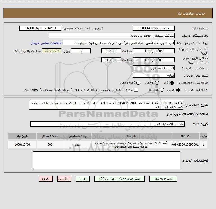Open مشاهده مدارک پیوستی (0) button
Image resolution: width=216 pixels, height=209 pixels.
[x=120, y=178]
